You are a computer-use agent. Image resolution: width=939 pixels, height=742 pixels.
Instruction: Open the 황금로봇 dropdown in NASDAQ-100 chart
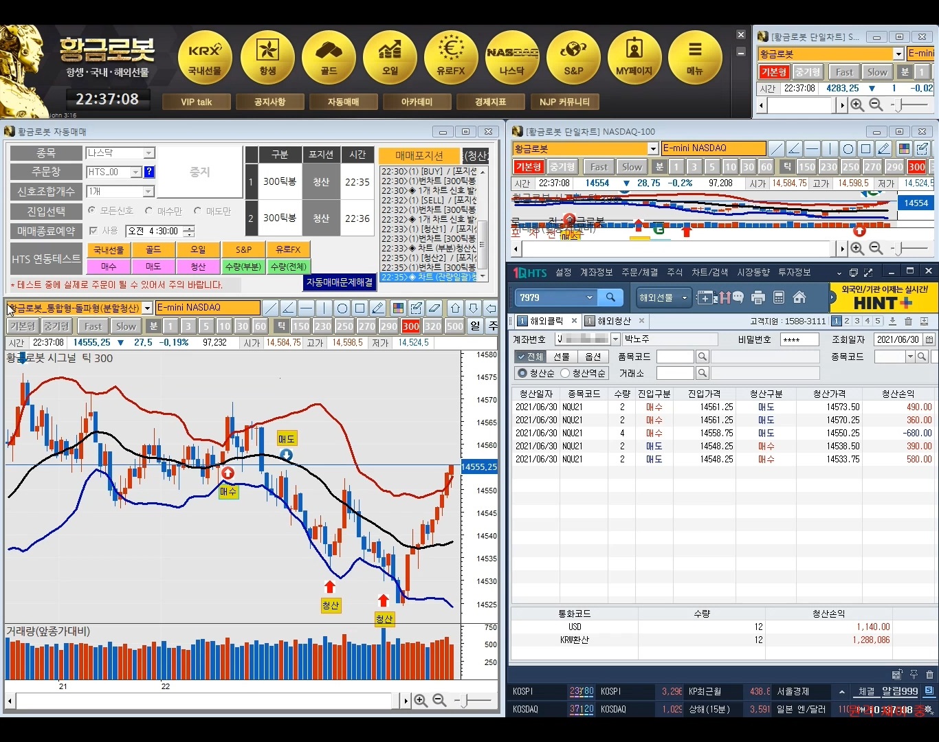pyautogui.click(x=653, y=148)
